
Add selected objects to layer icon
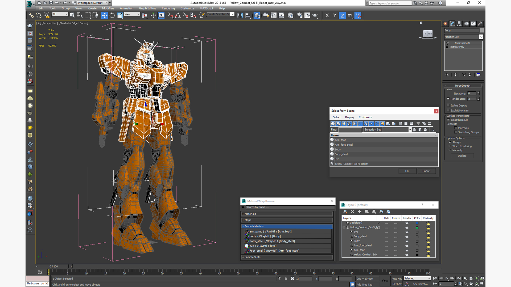tap(360, 212)
